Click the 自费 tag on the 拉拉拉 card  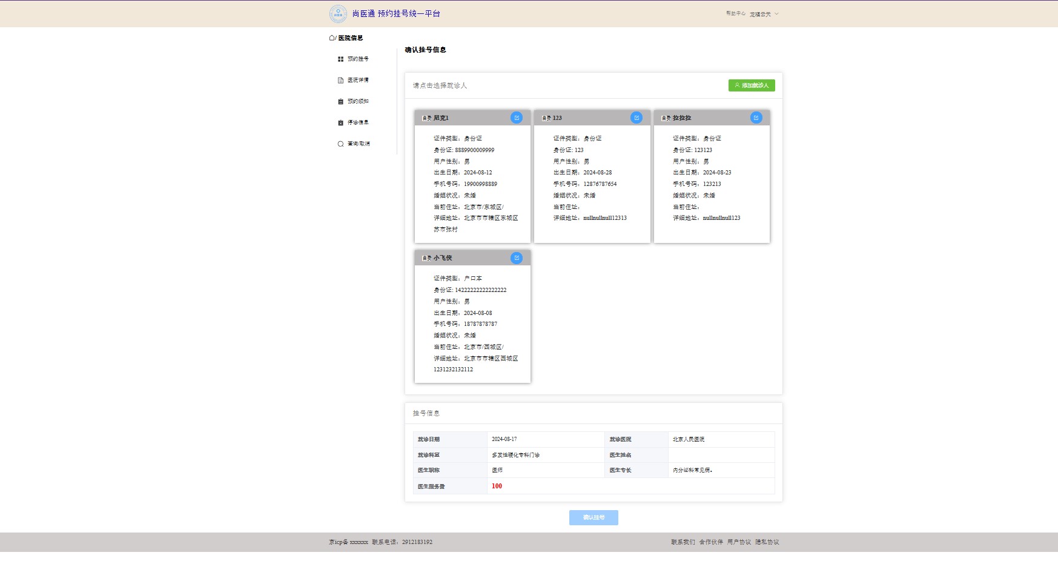(666, 118)
